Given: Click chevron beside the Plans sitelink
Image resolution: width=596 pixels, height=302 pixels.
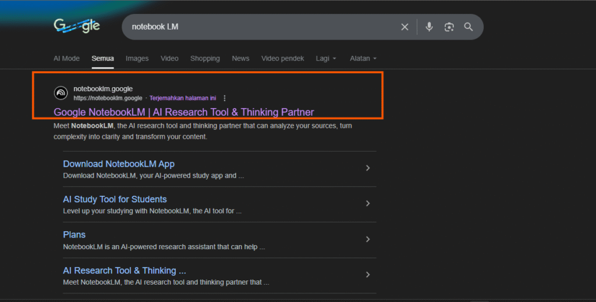Looking at the screenshot, I should (x=367, y=239).
